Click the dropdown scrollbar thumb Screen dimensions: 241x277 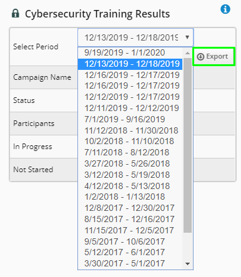[187, 145]
